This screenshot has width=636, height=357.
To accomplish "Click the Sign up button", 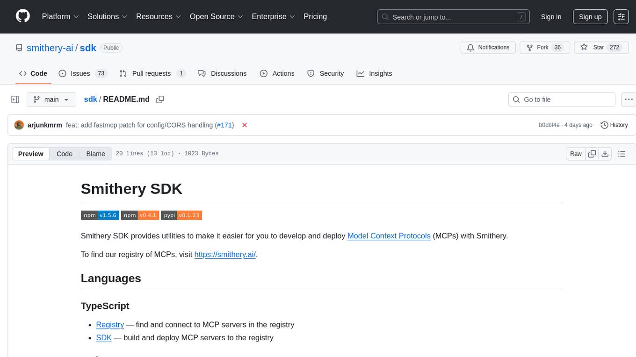I will 590,17.
